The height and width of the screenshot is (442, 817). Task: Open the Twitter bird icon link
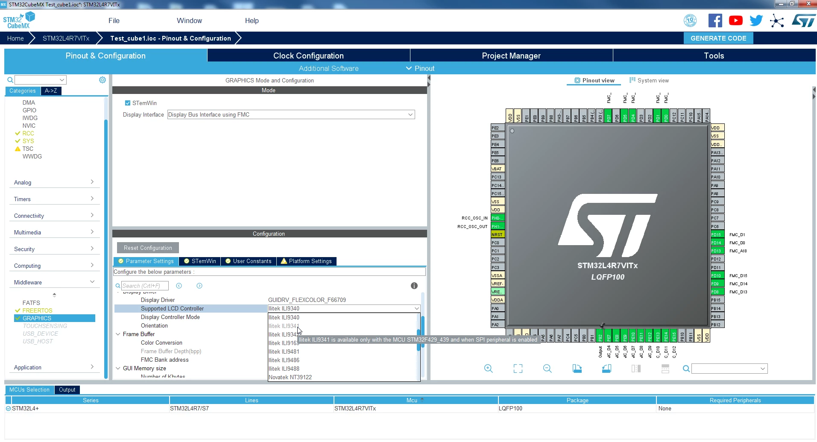click(756, 20)
